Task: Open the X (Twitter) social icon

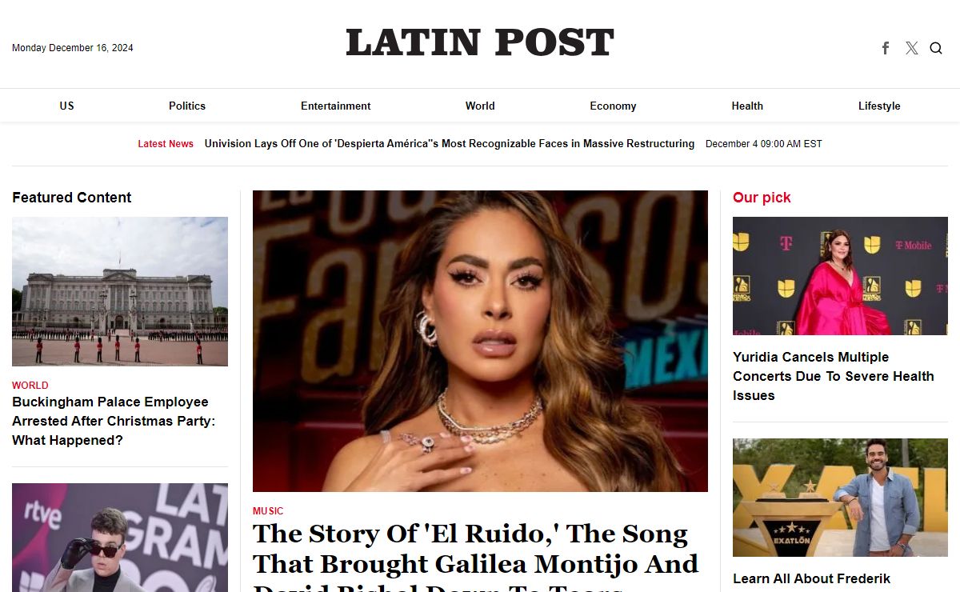Action: tap(912, 48)
